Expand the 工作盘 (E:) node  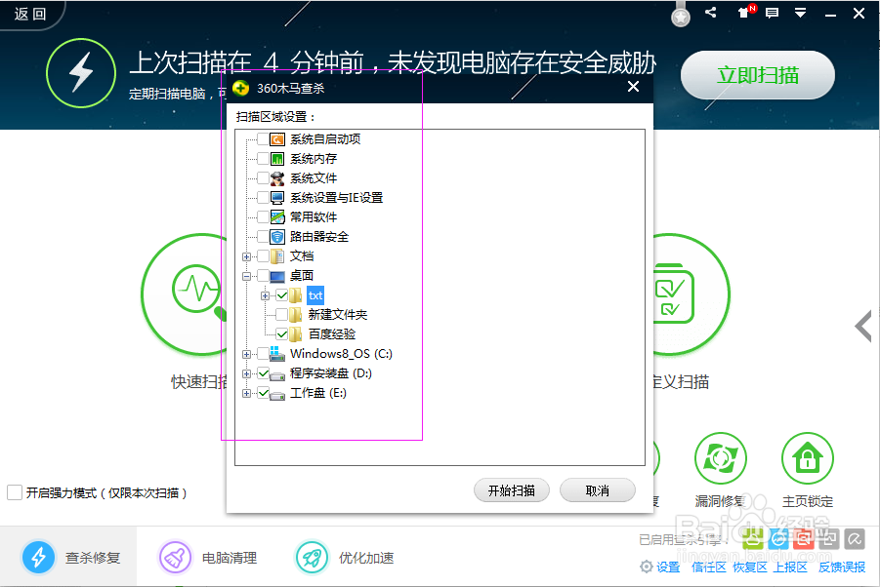pyautogui.click(x=246, y=393)
